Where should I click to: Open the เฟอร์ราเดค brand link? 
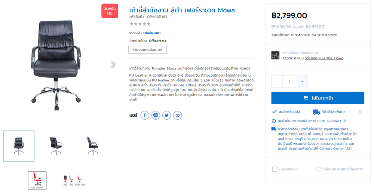pyautogui.click(x=152, y=33)
